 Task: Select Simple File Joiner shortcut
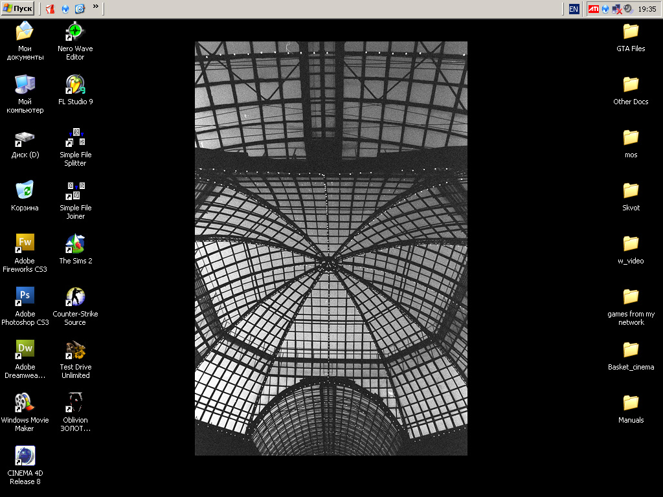click(x=75, y=200)
